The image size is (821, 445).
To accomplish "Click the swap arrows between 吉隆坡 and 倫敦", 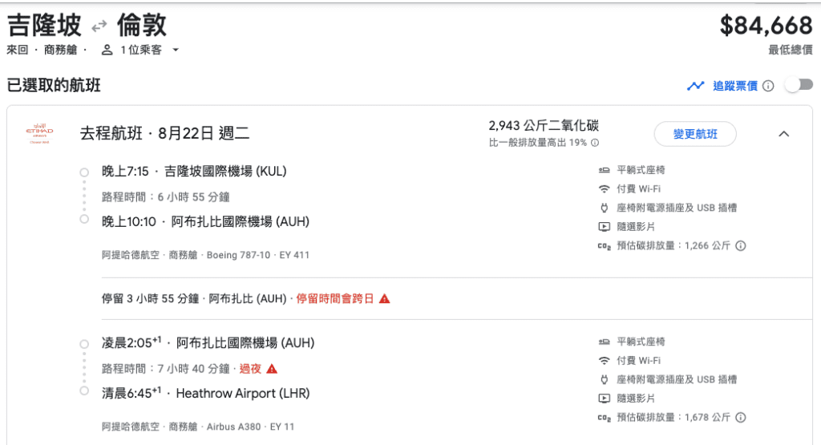I will tap(99, 26).
